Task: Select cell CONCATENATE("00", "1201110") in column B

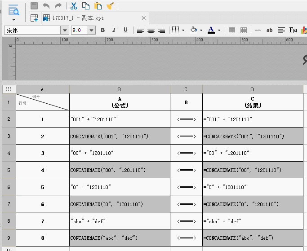Action: click(120, 170)
